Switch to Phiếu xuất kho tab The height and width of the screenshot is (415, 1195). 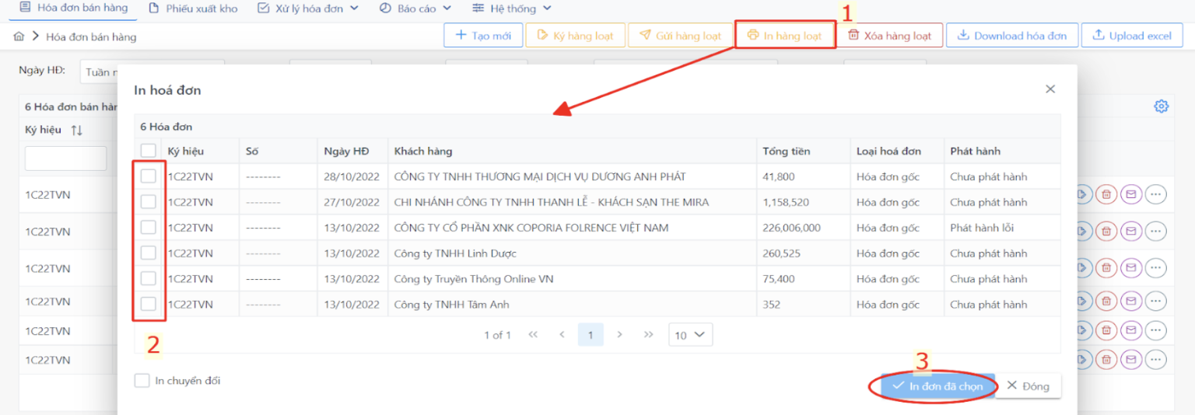[x=194, y=9]
